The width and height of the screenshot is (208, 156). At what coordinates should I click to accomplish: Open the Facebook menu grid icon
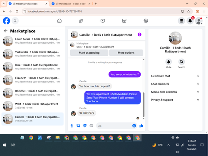coord(181,21)
